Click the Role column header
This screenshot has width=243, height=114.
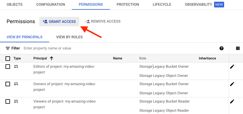pos(143,58)
